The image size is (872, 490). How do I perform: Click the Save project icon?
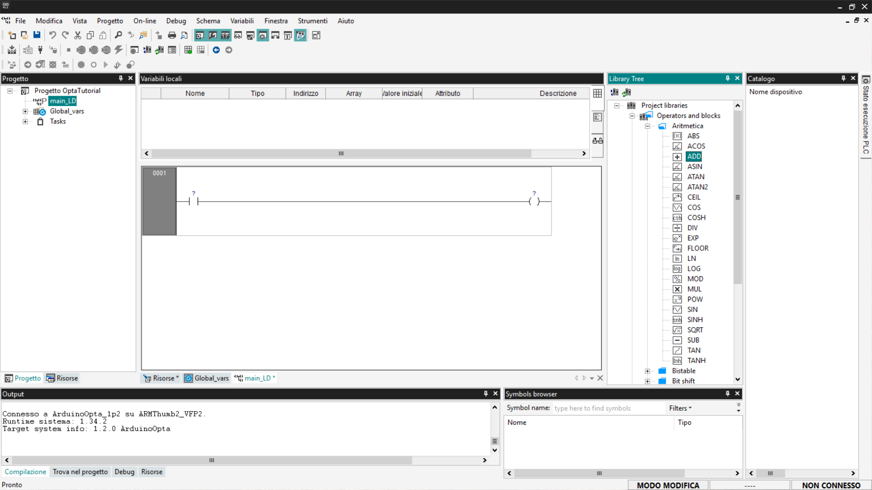pos(37,35)
